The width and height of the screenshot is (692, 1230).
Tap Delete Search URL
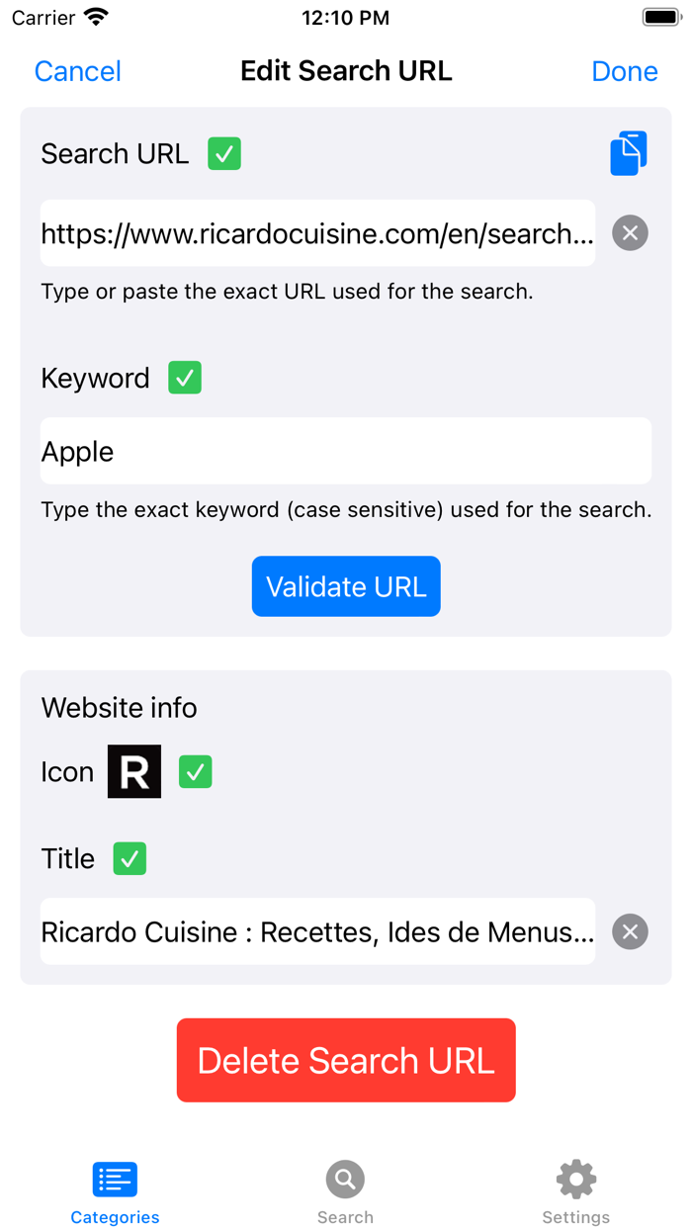tap(345, 1060)
